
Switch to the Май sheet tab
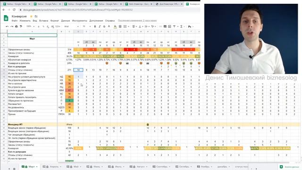coord(74,167)
